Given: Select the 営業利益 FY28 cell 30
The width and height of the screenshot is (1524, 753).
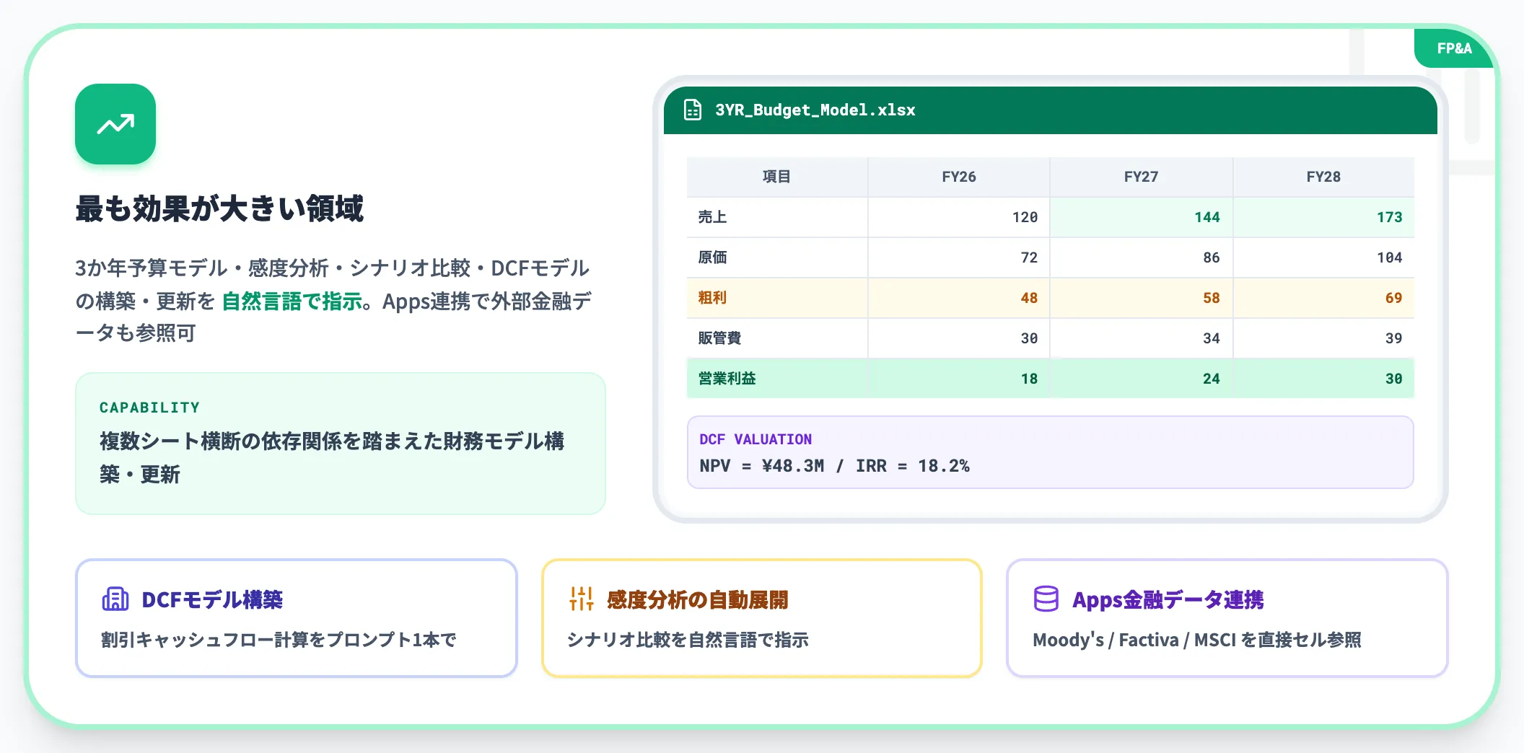Looking at the screenshot, I should click(1323, 379).
